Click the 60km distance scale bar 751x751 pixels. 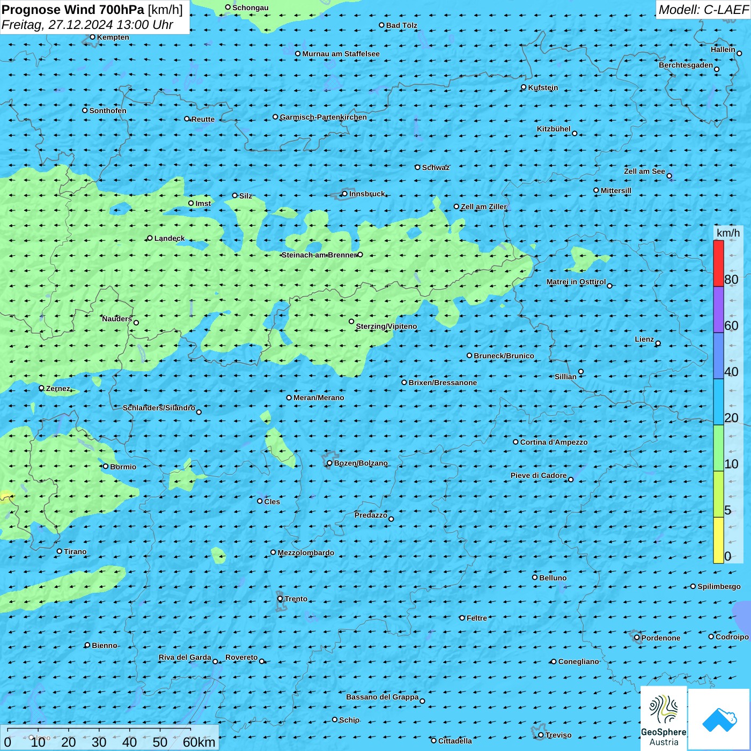99,730
